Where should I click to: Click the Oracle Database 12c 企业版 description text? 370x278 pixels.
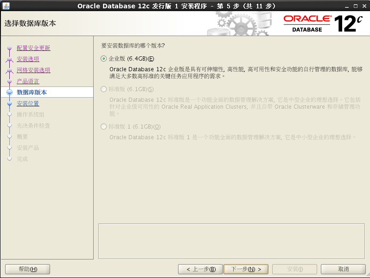[236, 73]
